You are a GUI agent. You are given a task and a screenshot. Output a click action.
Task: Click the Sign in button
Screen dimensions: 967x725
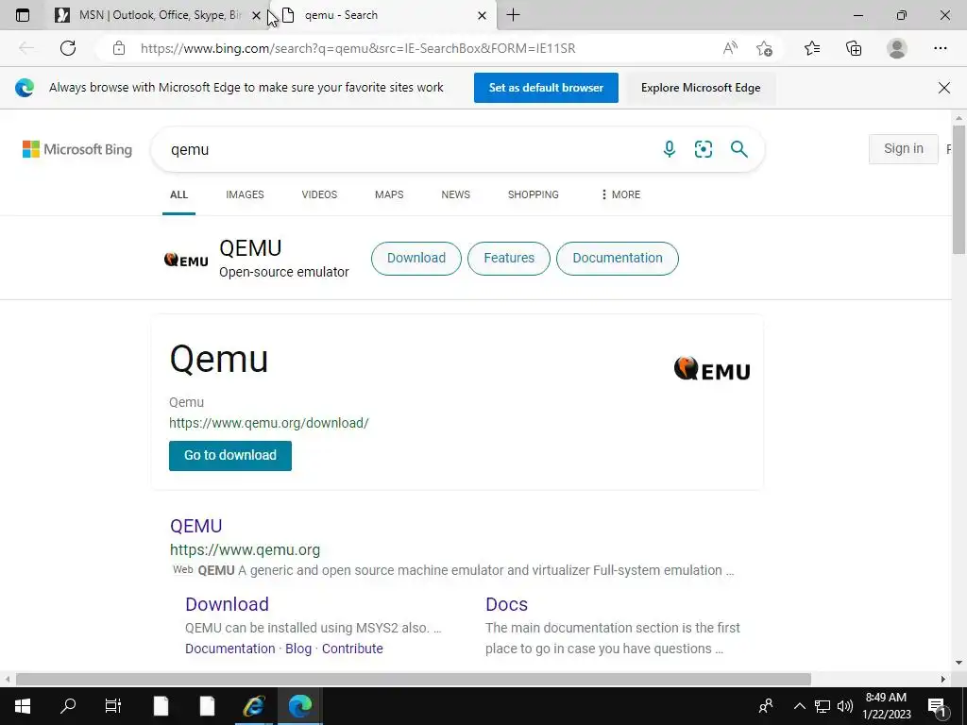(x=904, y=148)
